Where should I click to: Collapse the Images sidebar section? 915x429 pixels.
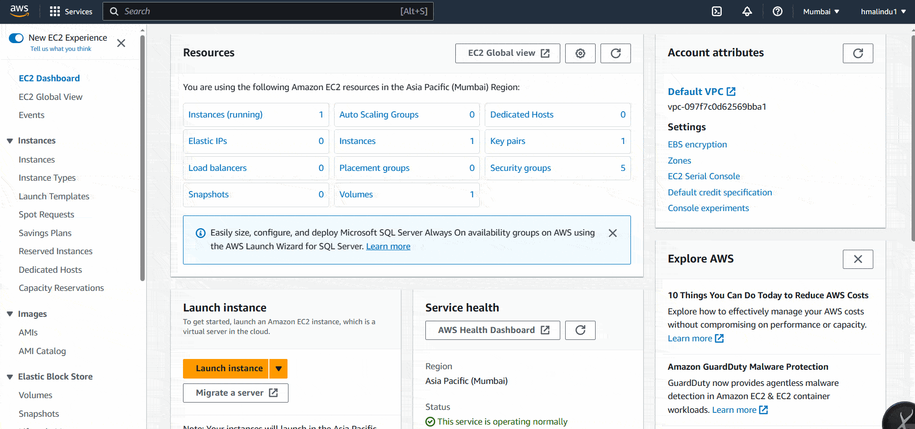point(10,314)
